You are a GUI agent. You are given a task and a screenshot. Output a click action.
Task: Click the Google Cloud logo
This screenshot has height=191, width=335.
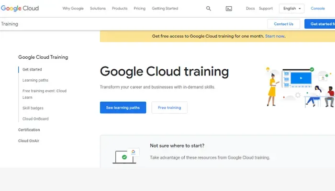tap(20, 8)
